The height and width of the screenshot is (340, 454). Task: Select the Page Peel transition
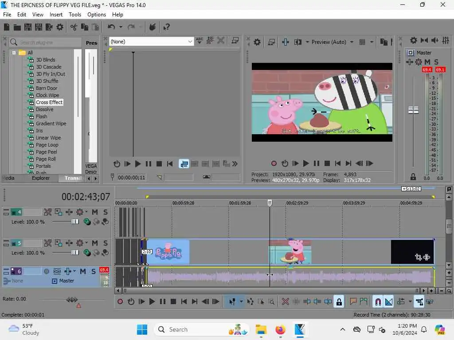(x=46, y=152)
